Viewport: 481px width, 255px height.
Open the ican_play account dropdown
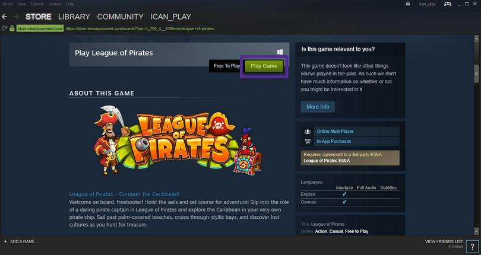pyautogui.click(x=427, y=4)
